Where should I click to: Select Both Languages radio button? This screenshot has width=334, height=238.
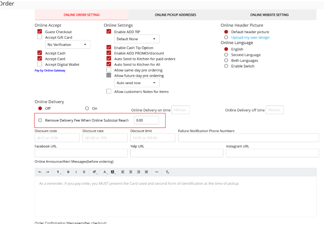(x=226, y=60)
